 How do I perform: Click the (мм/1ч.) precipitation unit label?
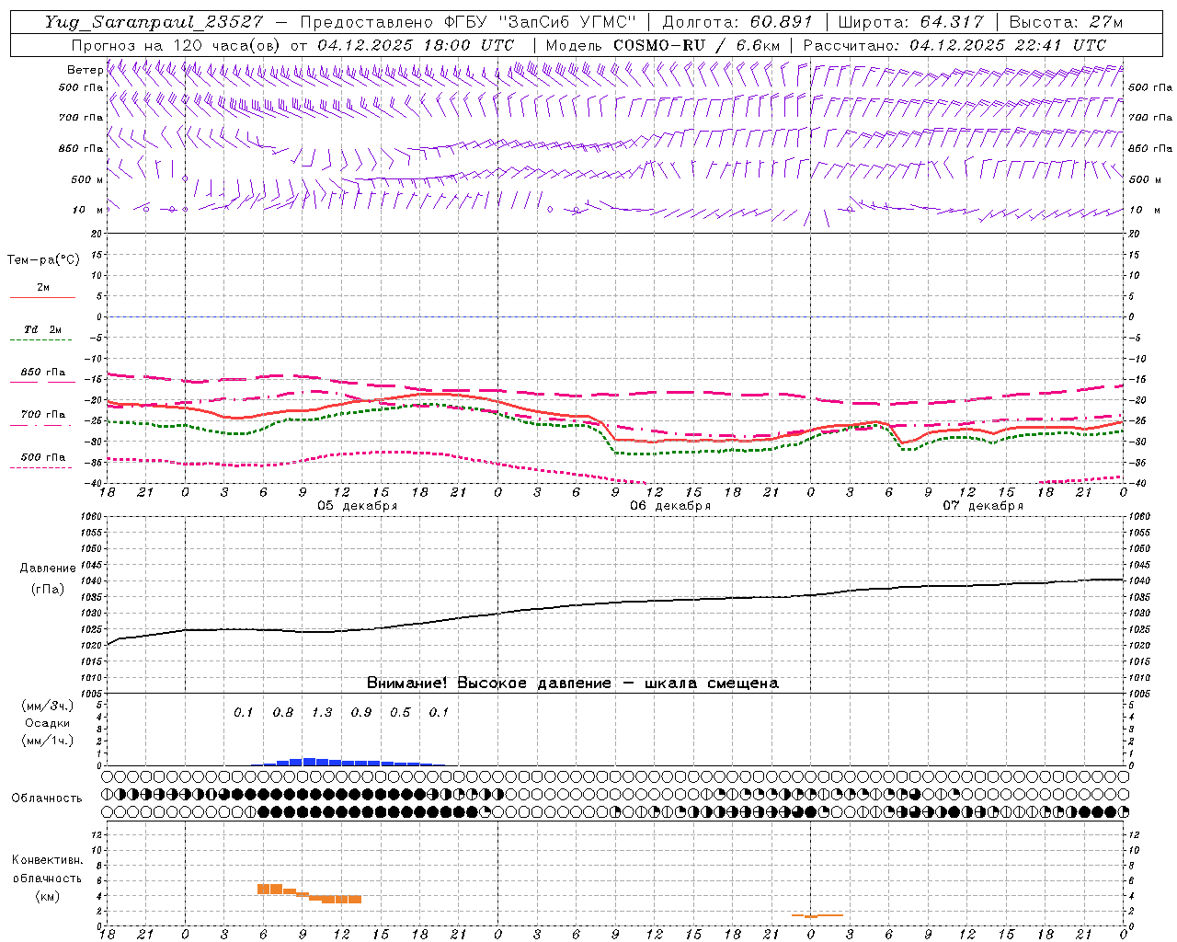(x=48, y=741)
